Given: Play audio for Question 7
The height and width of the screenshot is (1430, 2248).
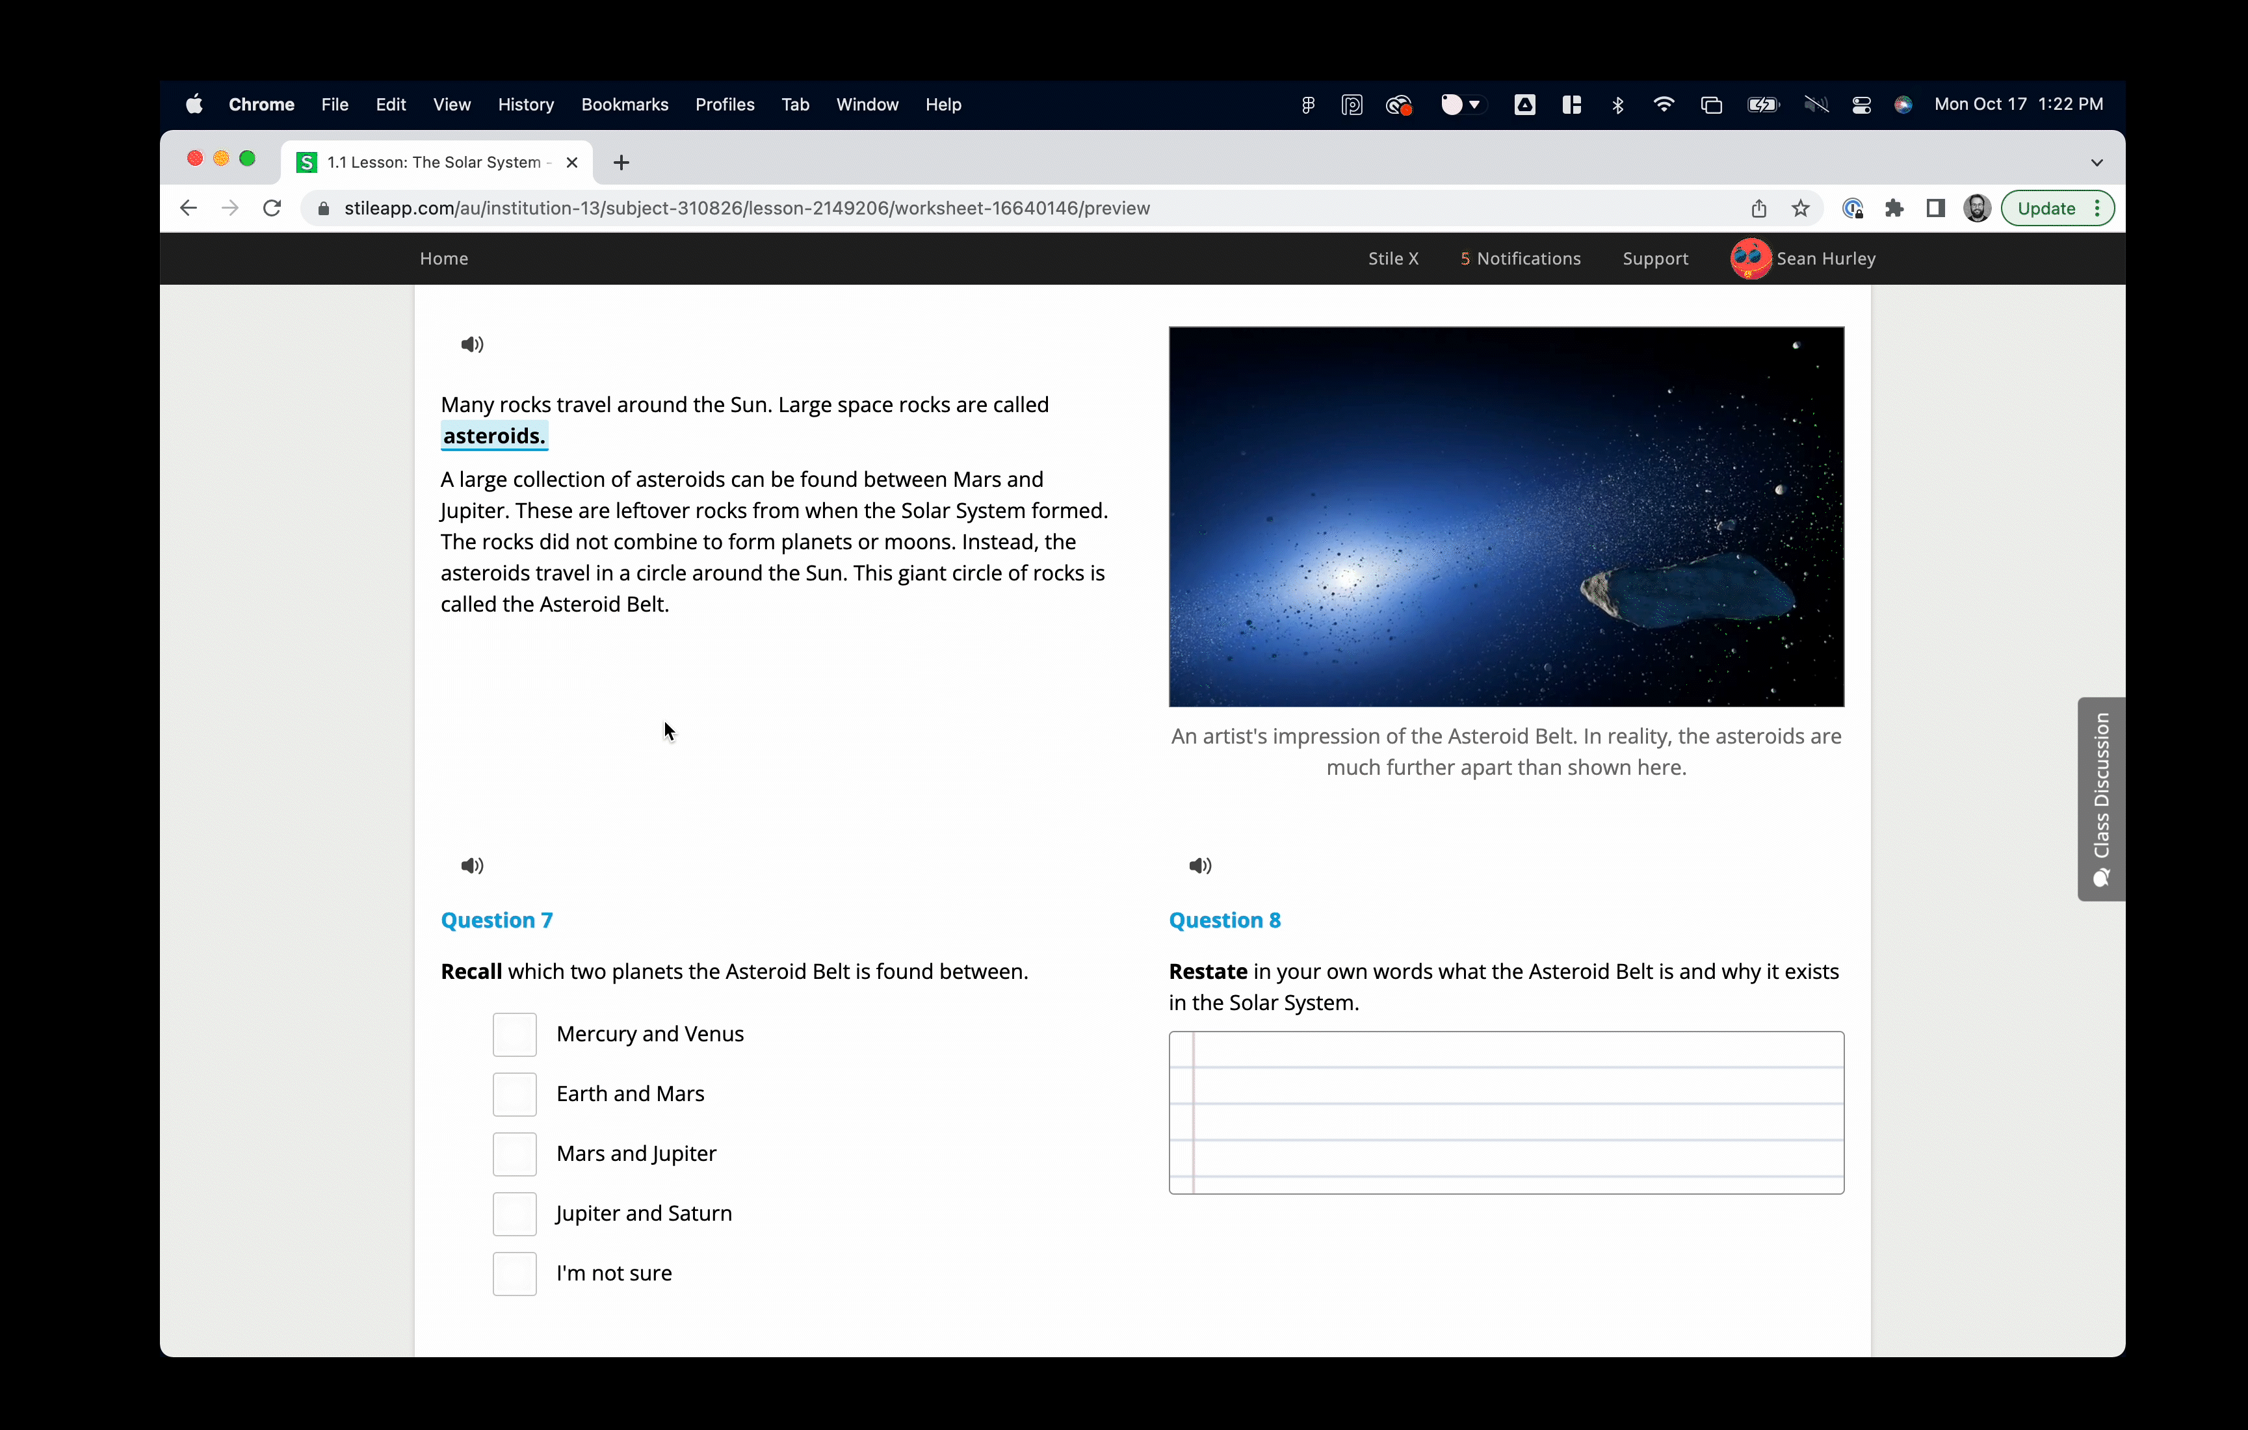Looking at the screenshot, I should coord(471,865).
